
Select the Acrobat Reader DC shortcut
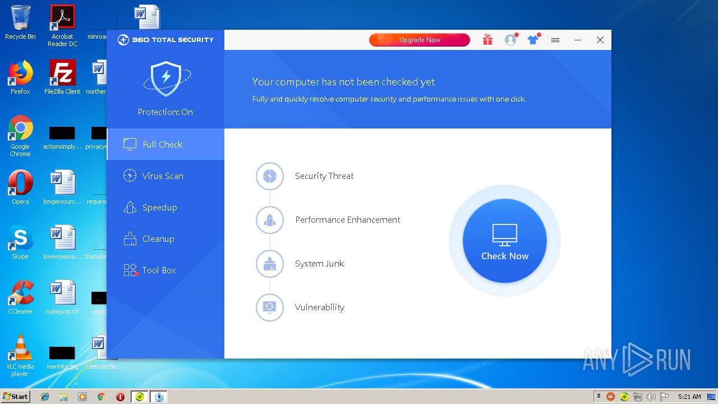point(62,26)
